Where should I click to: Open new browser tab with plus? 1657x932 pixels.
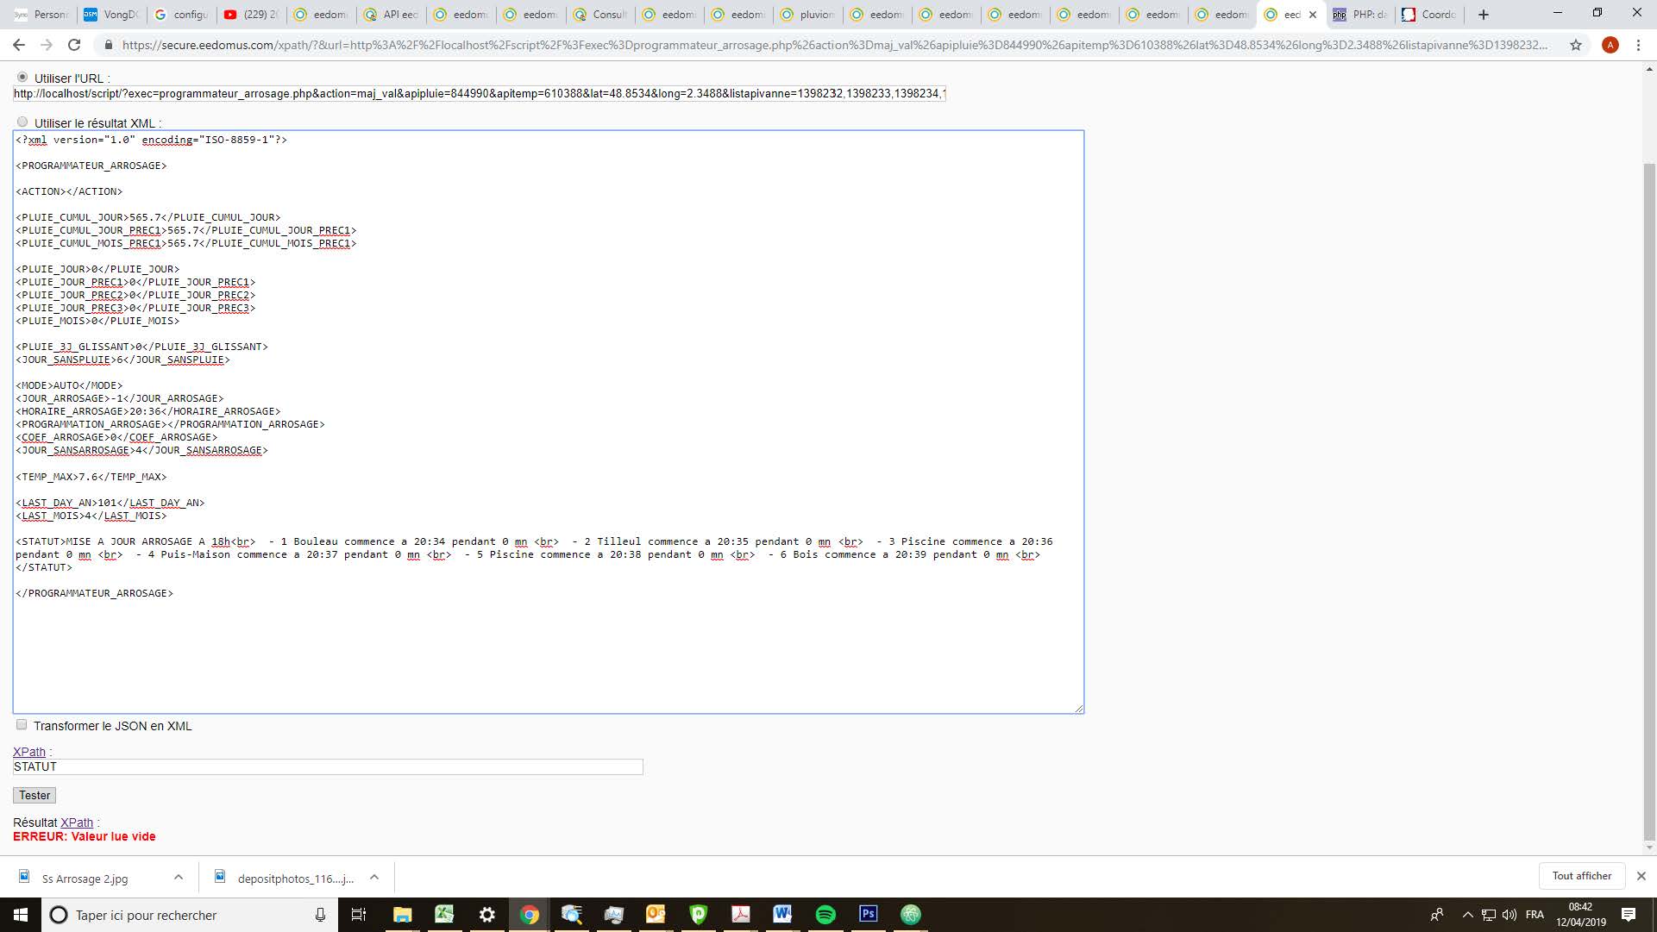click(1484, 15)
